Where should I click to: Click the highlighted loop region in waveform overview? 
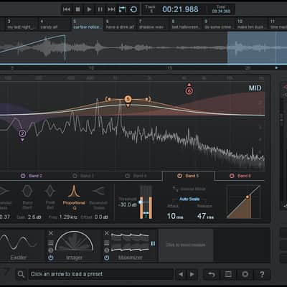pos(257,47)
